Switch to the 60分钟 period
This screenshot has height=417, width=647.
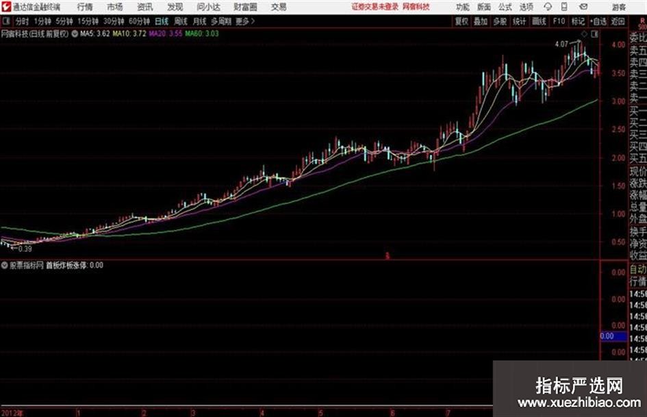140,21
